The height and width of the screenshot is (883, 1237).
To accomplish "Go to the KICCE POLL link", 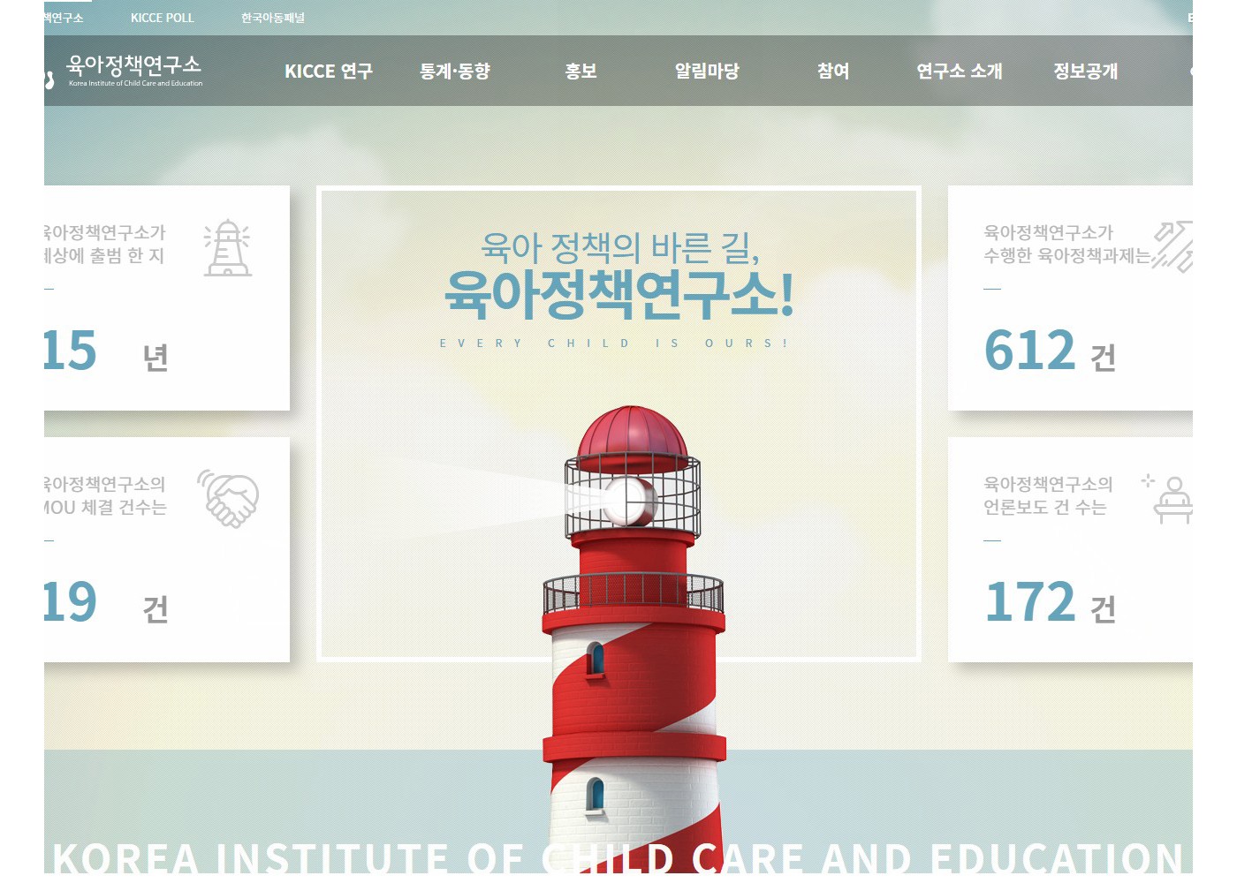I will pyautogui.click(x=162, y=18).
